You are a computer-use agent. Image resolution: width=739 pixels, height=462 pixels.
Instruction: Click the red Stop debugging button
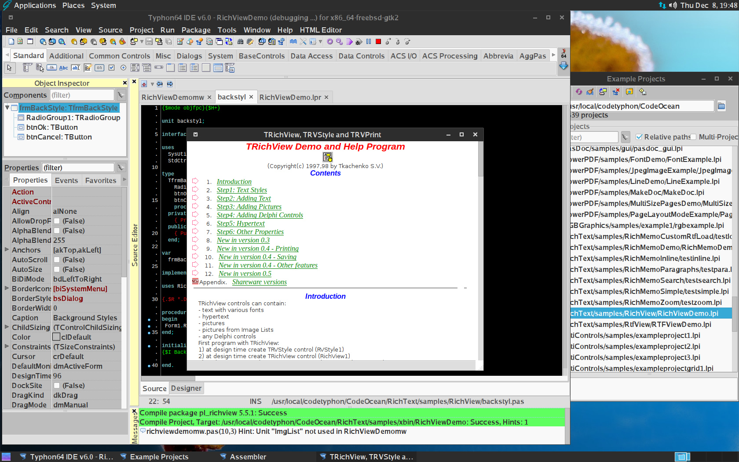coord(378,41)
